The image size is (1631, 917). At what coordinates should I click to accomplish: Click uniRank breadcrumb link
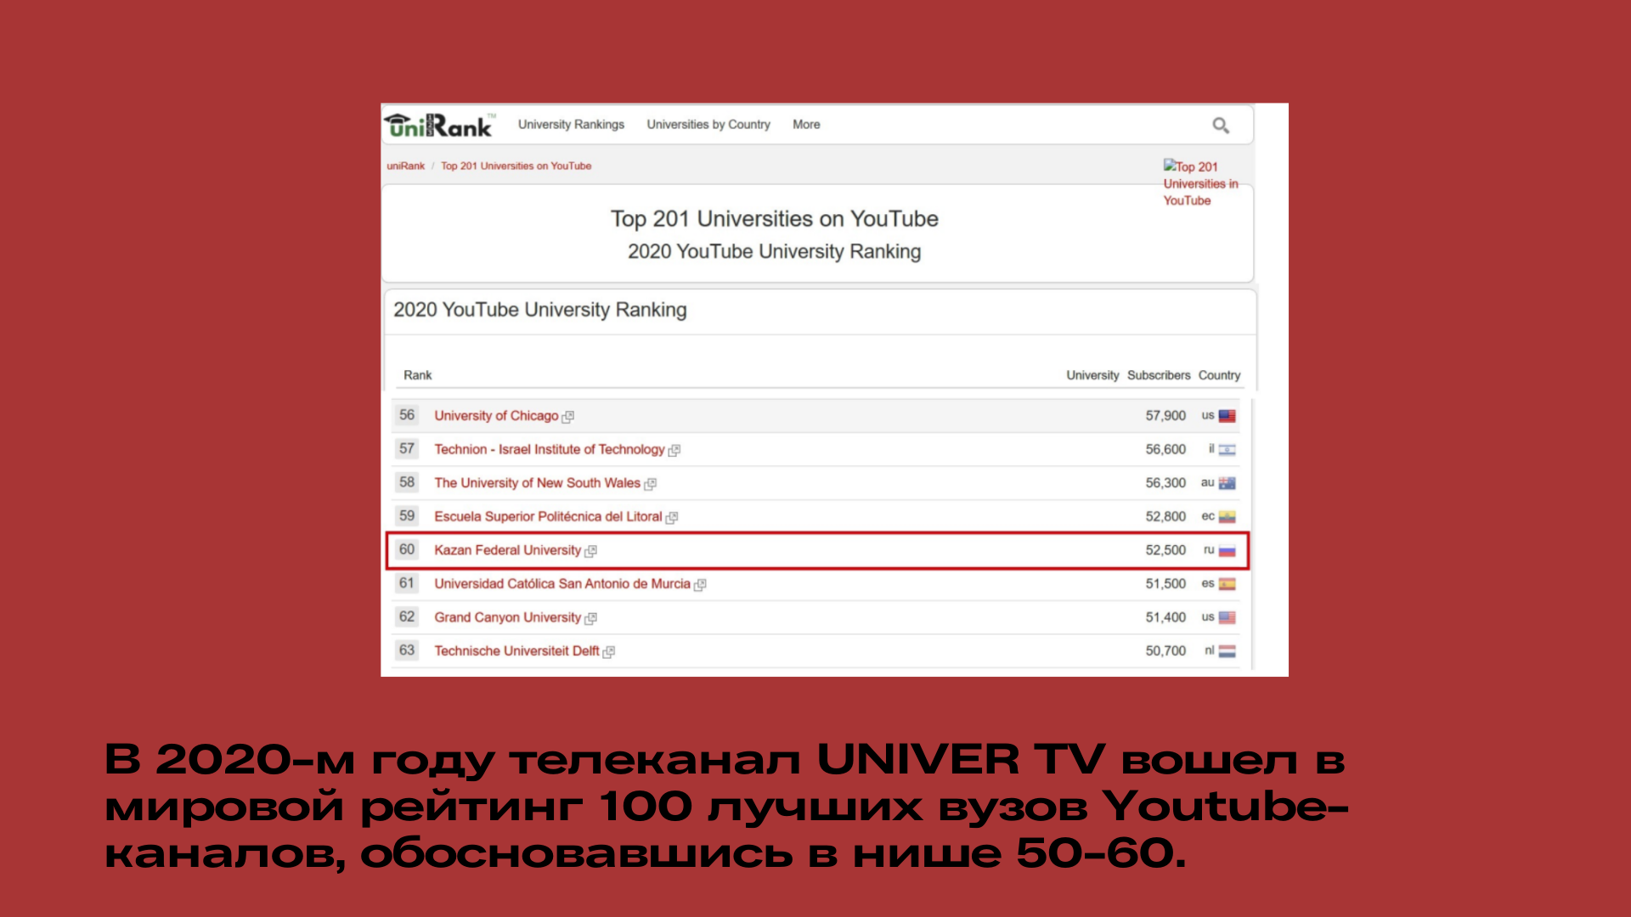pos(405,166)
